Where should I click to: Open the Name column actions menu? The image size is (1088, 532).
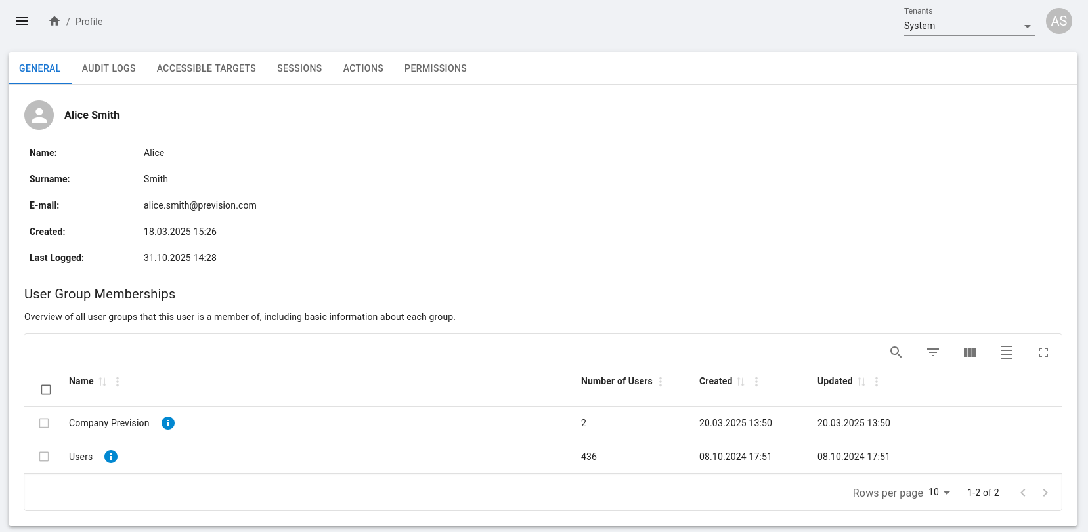(x=118, y=382)
